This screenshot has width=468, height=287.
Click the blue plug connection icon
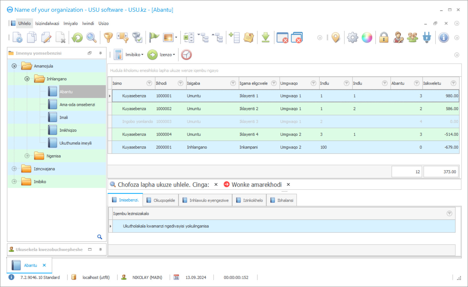427,38
